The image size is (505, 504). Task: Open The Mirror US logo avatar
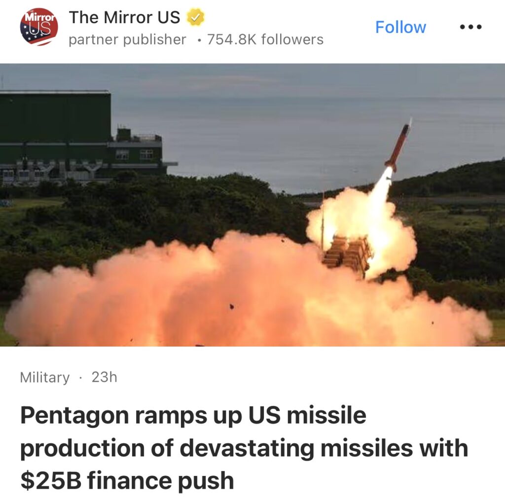pos(39,27)
